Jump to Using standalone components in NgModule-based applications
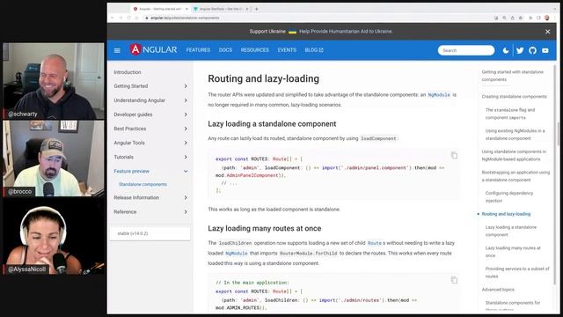 click(514, 155)
